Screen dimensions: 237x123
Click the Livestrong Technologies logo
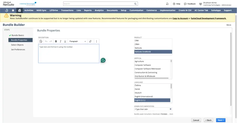[28, 4]
